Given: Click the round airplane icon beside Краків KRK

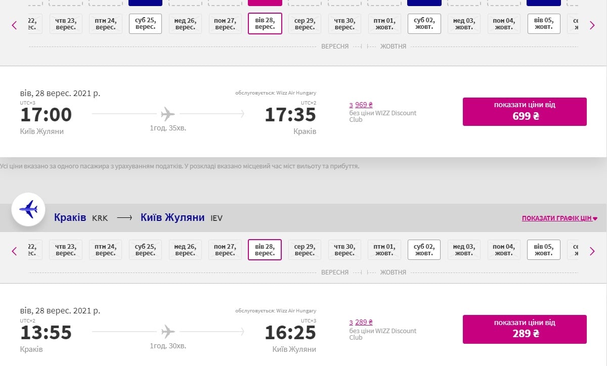Looking at the screenshot, I should pos(28,208).
